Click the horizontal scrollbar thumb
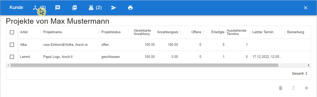The image size is (317, 97). [x=144, y=65]
